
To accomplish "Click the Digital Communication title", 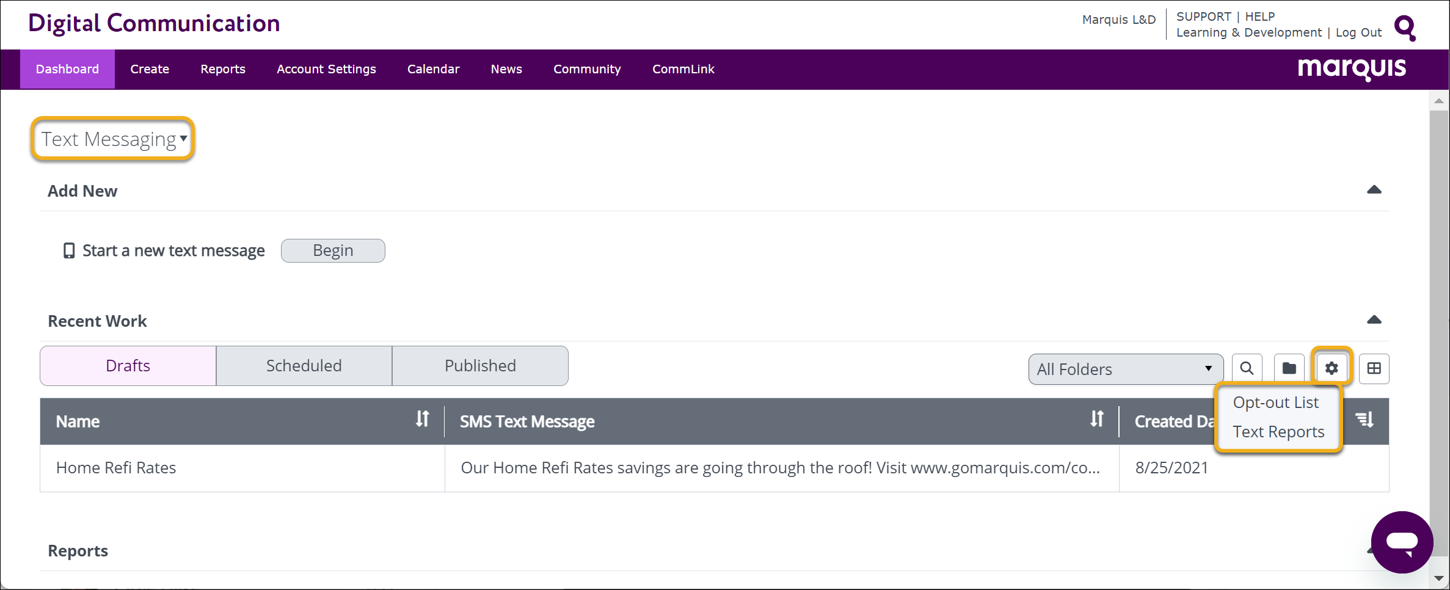I will [154, 23].
